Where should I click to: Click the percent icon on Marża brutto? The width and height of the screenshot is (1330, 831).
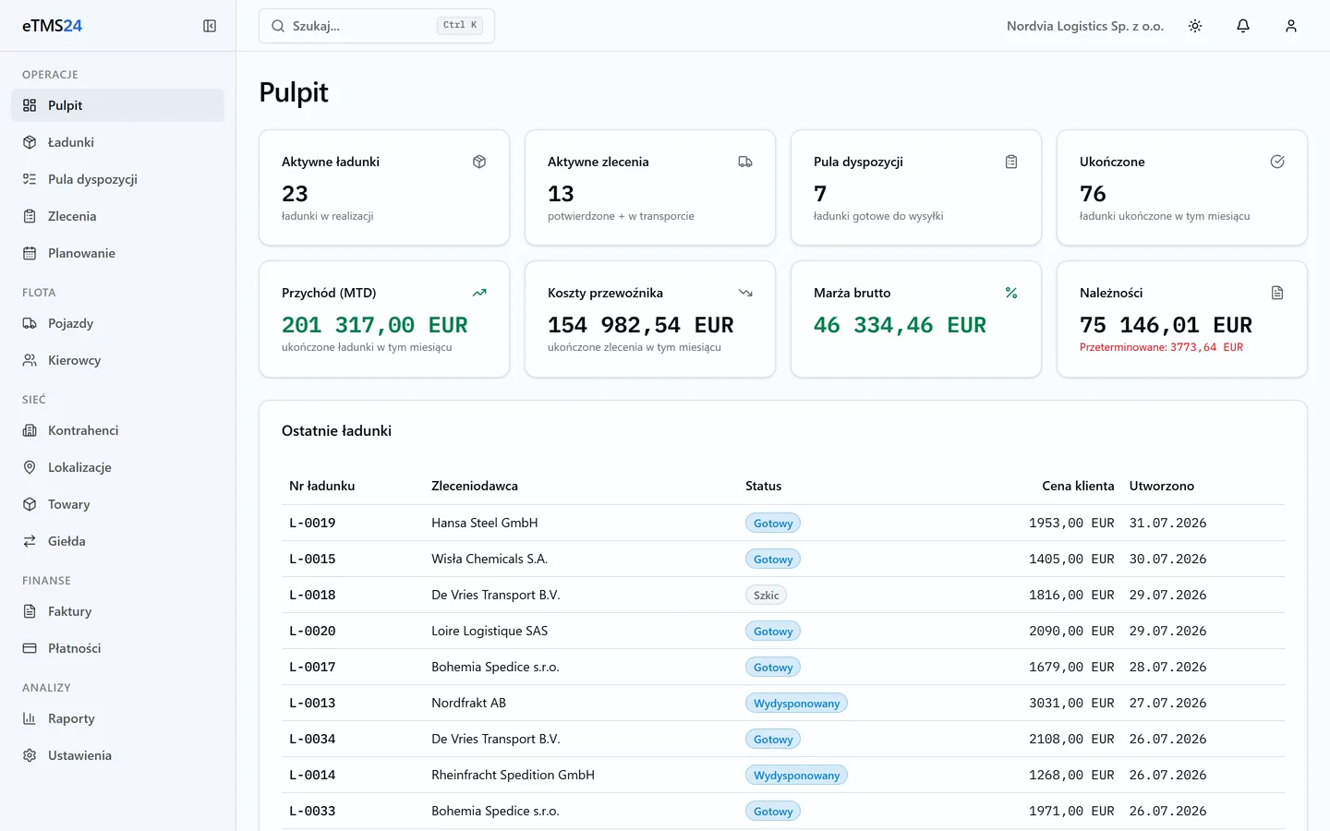[x=1011, y=293]
